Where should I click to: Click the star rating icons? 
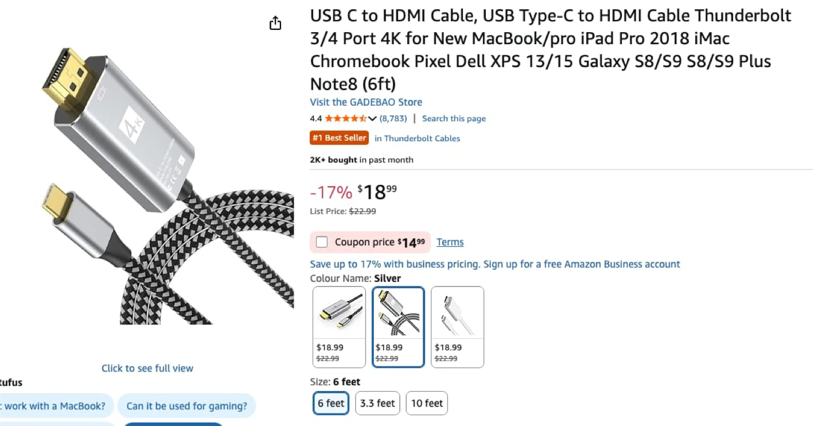tap(346, 119)
